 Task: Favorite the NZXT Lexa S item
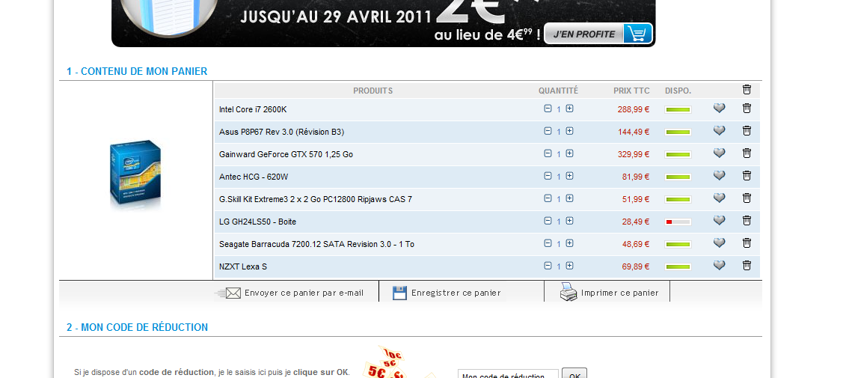pyautogui.click(x=719, y=266)
